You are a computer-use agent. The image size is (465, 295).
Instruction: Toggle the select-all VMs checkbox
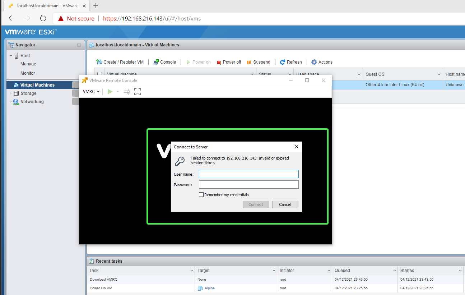tap(100, 74)
